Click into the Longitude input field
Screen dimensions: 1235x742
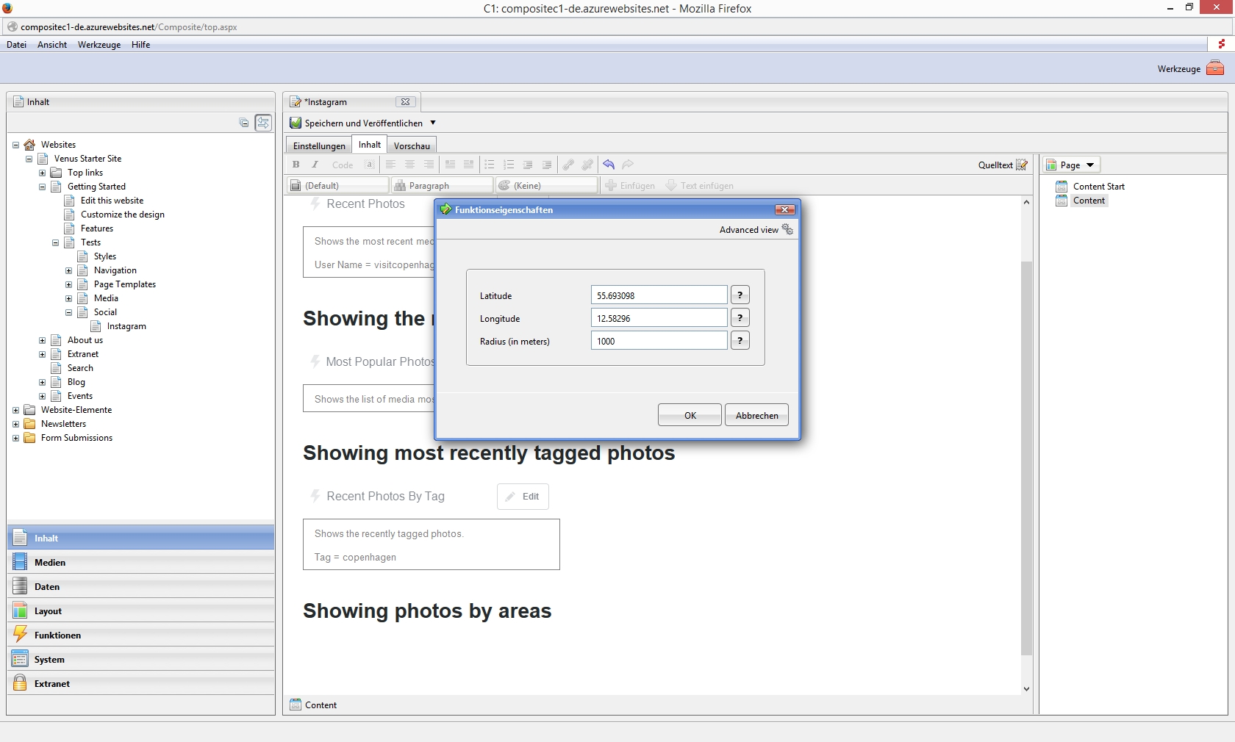(x=659, y=318)
